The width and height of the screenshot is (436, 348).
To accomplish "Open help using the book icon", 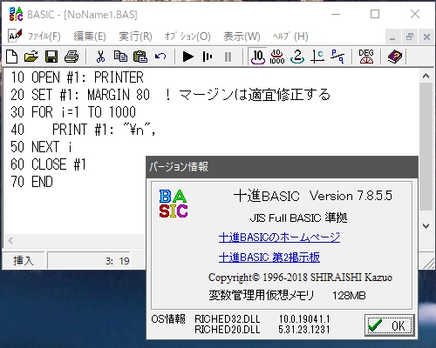I will click(x=395, y=57).
